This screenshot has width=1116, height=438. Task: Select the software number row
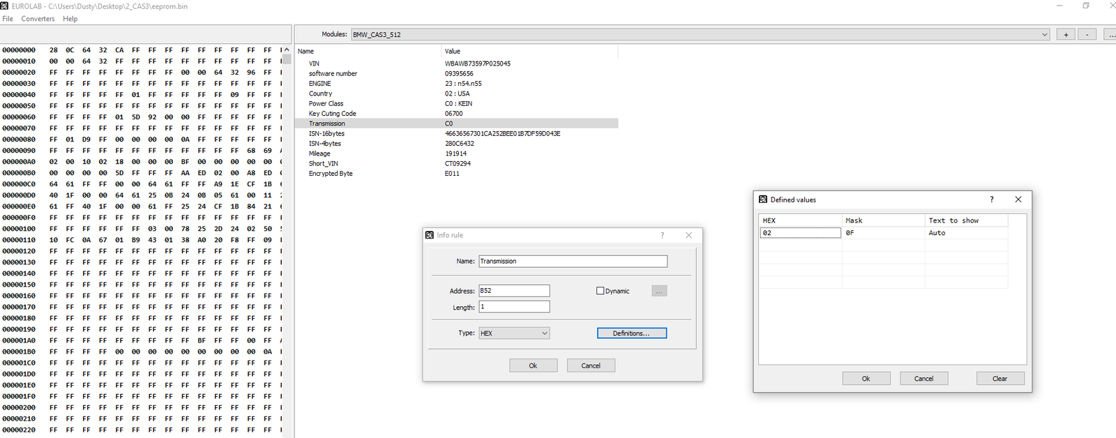click(x=458, y=73)
